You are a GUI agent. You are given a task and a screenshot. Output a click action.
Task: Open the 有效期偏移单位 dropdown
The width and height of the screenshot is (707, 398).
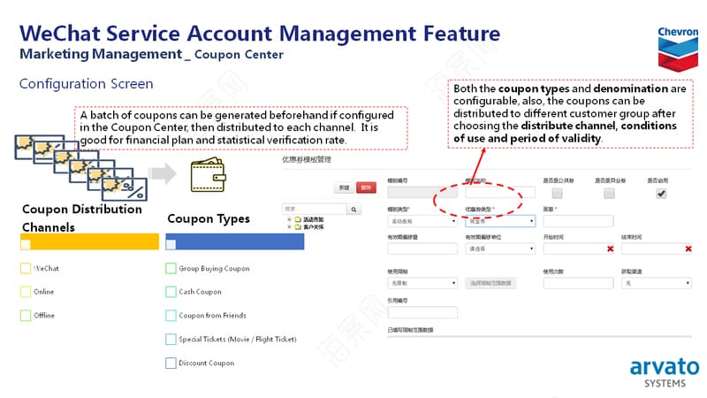[500, 249]
